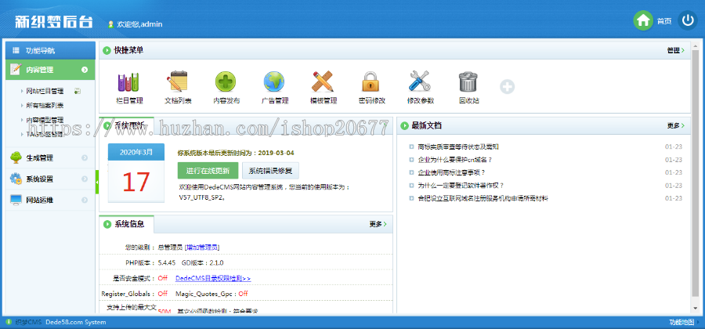Viewport: 705px width, 329px height.
Task: Open article 商标实质审查等待状态及须知
Action: click(x=458, y=146)
